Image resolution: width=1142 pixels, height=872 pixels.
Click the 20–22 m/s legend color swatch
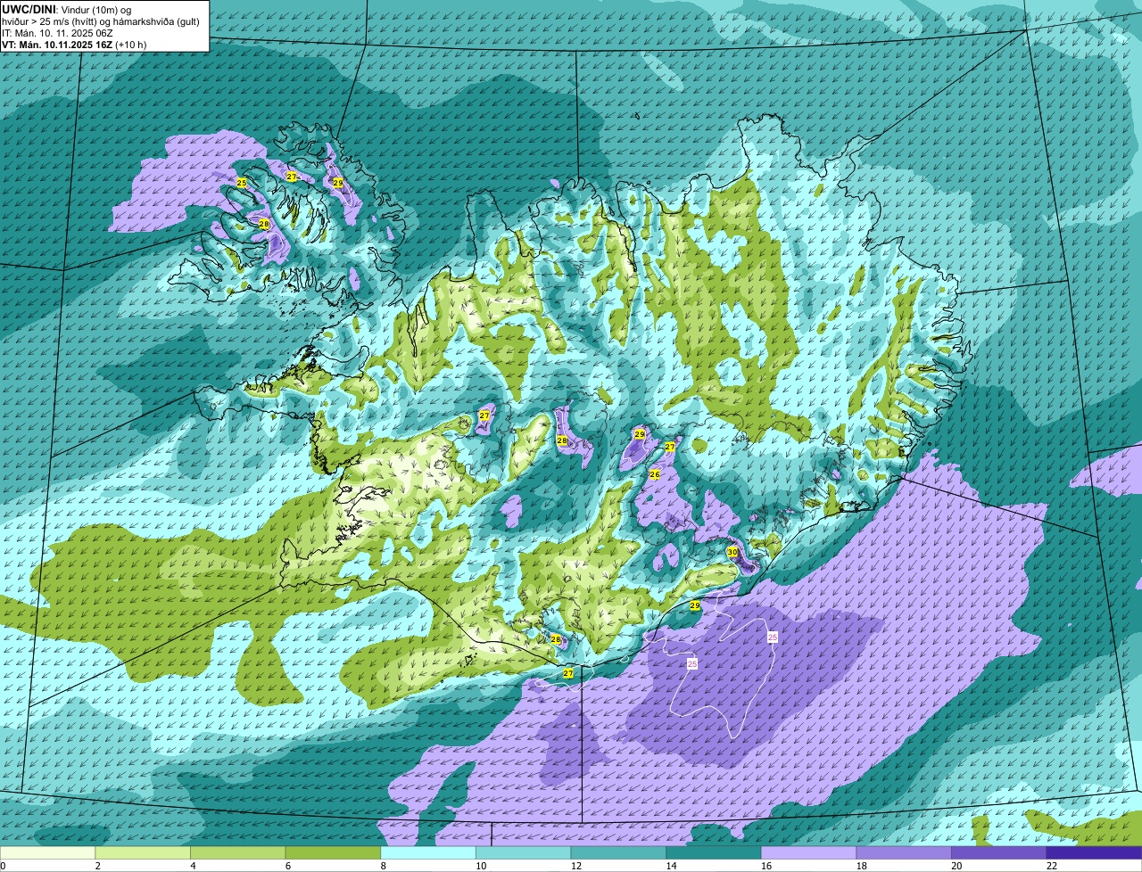998,852
